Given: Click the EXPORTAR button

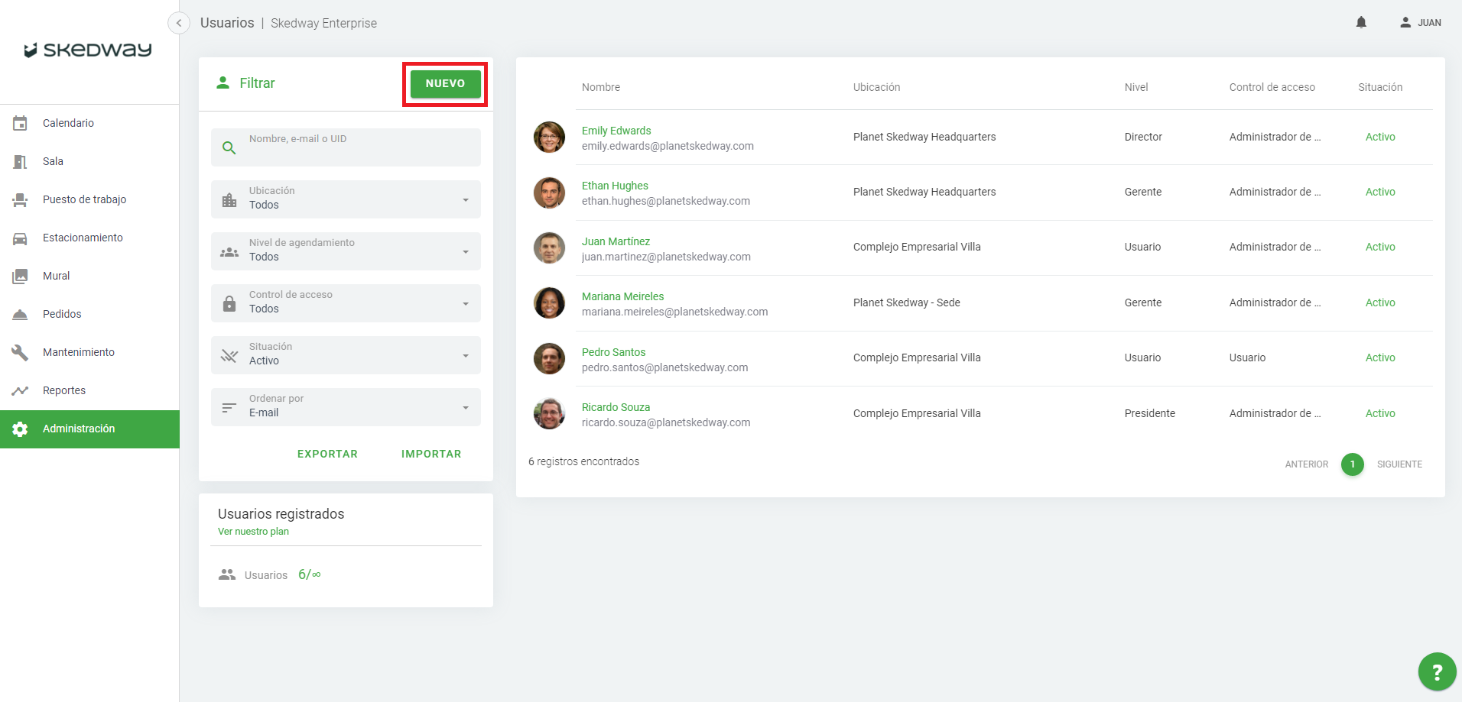Looking at the screenshot, I should [x=327, y=454].
